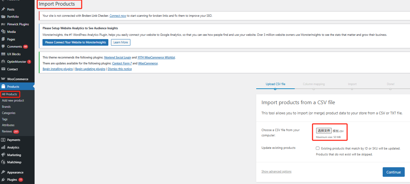
Task: Open Marketing via its megaphone icon
Action: click(3, 155)
